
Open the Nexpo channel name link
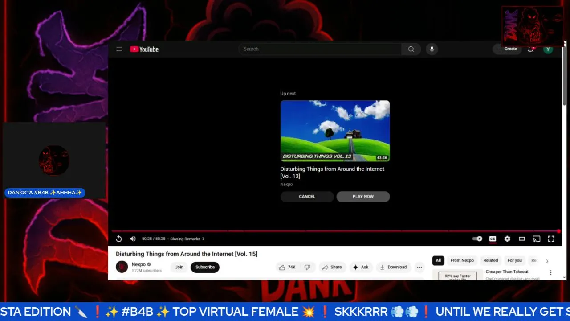[138, 264]
